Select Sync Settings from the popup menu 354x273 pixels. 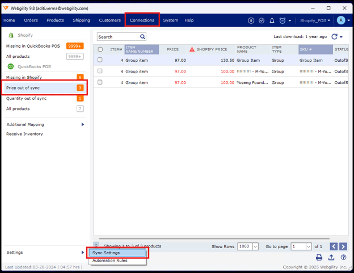[x=106, y=253]
